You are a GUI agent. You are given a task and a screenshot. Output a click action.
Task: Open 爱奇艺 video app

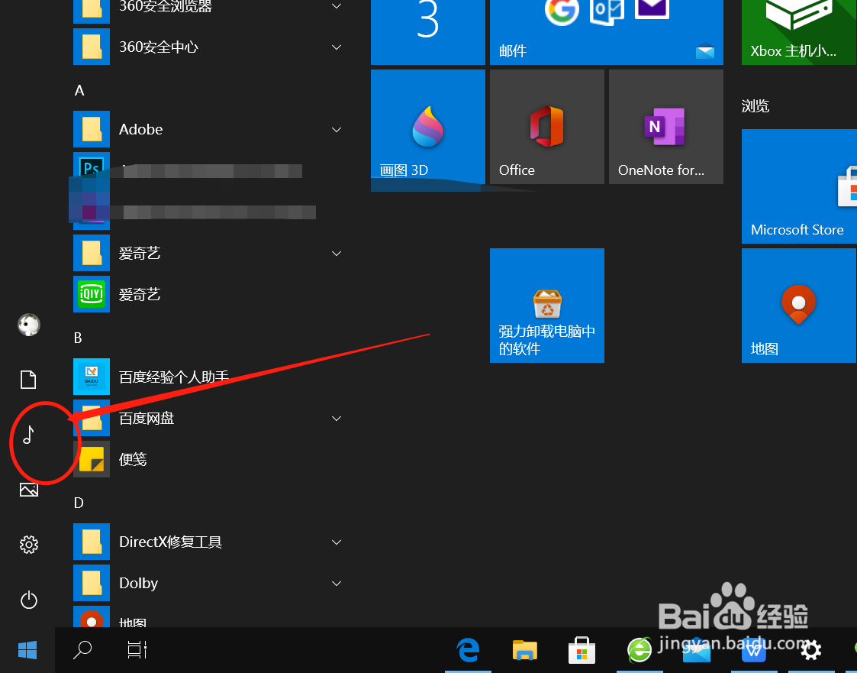tap(140, 294)
